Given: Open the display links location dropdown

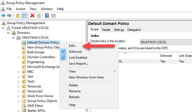Looking at the screenshot, I should [166, 42].
